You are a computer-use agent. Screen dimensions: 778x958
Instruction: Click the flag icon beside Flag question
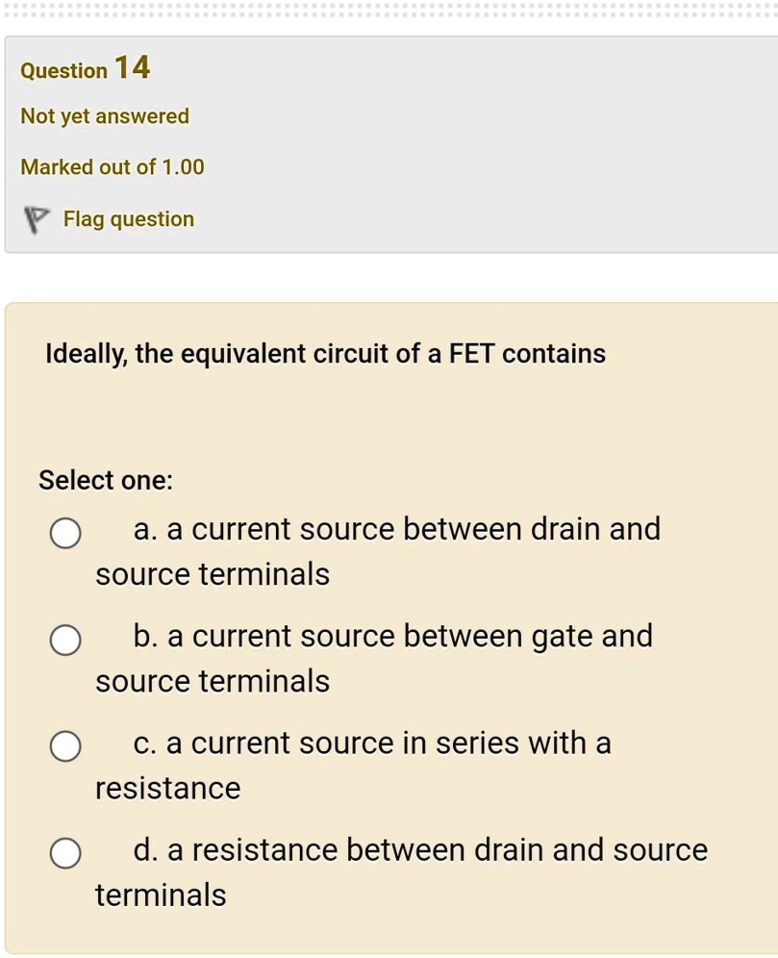(36, 218)
